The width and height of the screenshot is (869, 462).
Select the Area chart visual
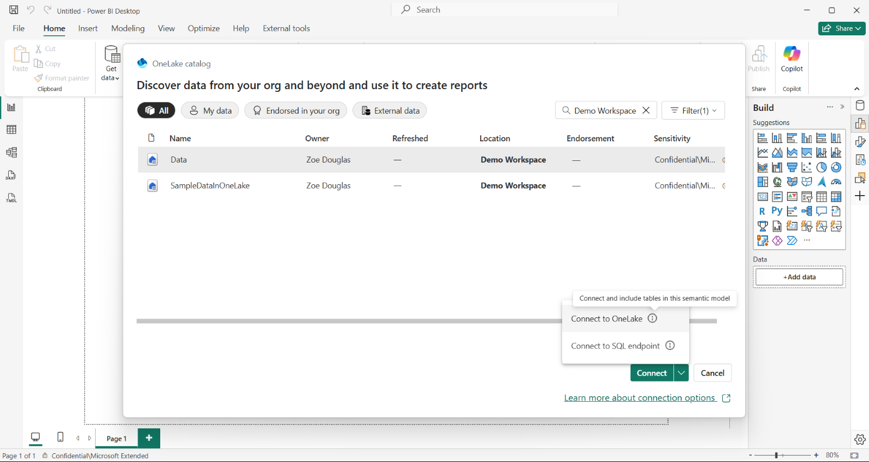tap(777, 153)
